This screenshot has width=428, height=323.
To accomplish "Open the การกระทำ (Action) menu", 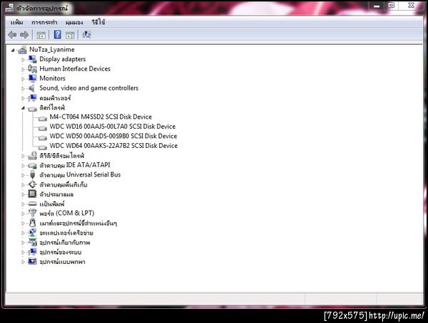I will coord(44,22).
